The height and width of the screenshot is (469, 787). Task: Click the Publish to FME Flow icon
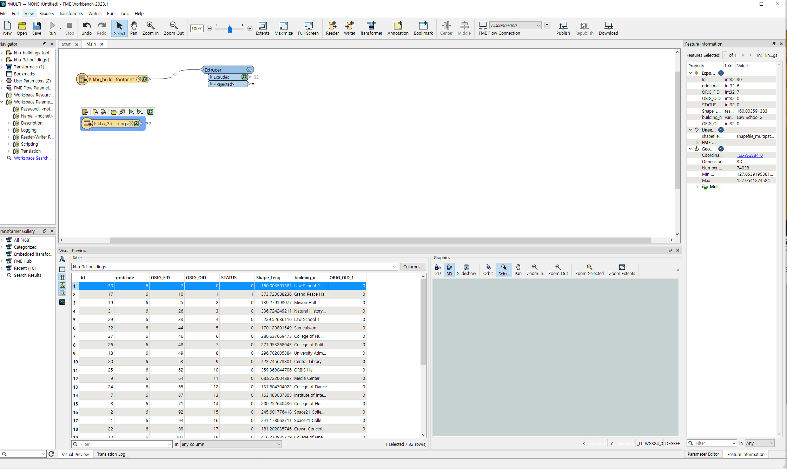[x=563, y=28]
